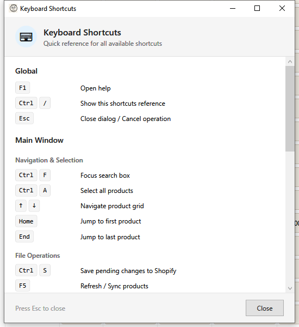299x327 pixels.
Task: Click the 'Main Window' section heading
Action: [x=39, y=140]
